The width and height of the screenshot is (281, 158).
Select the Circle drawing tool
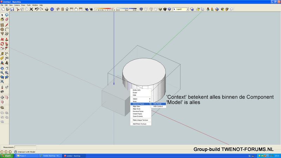coord(2,29)
